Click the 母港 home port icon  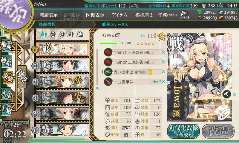click(x=22, y=77)
